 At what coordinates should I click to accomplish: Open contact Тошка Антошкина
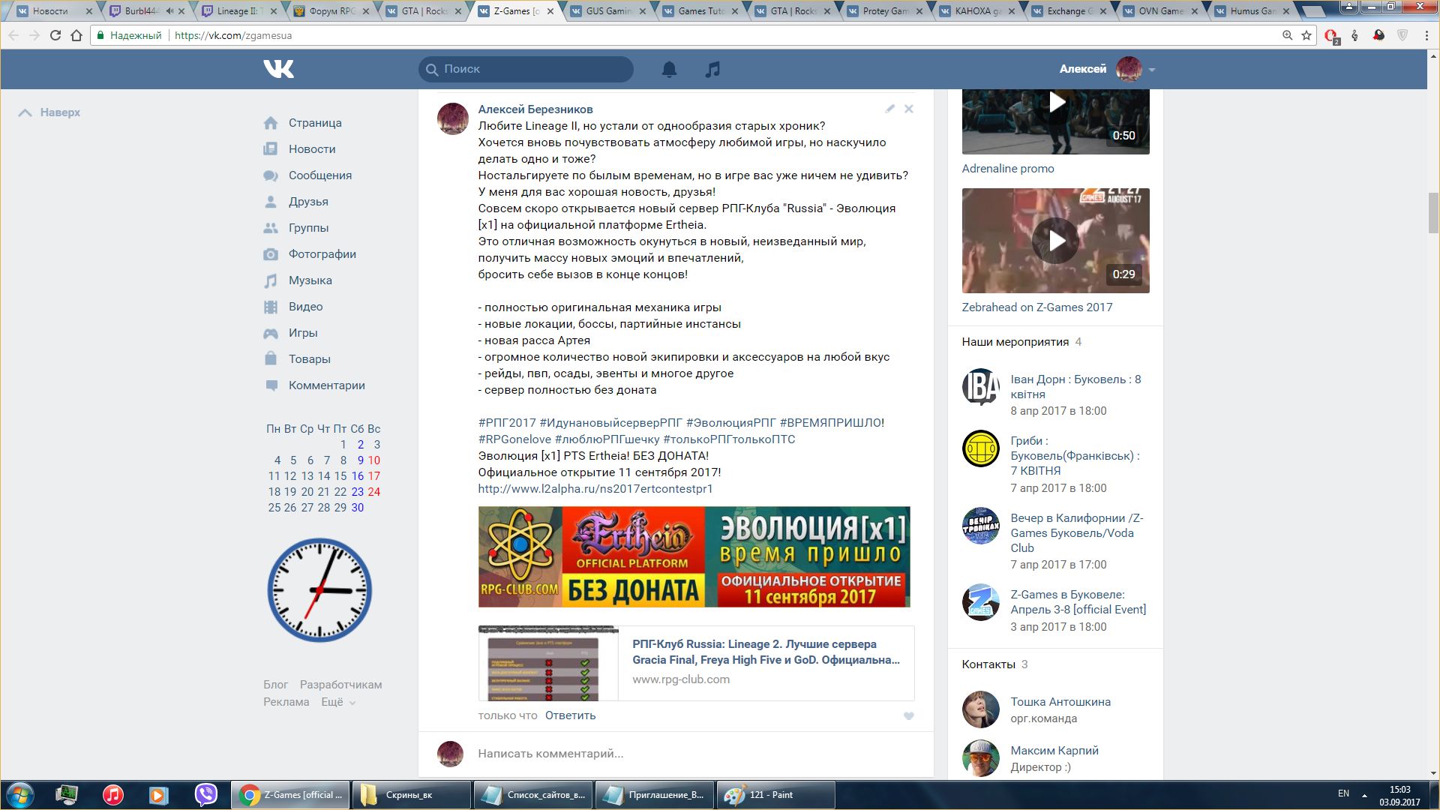click(x=1060, y=702)
